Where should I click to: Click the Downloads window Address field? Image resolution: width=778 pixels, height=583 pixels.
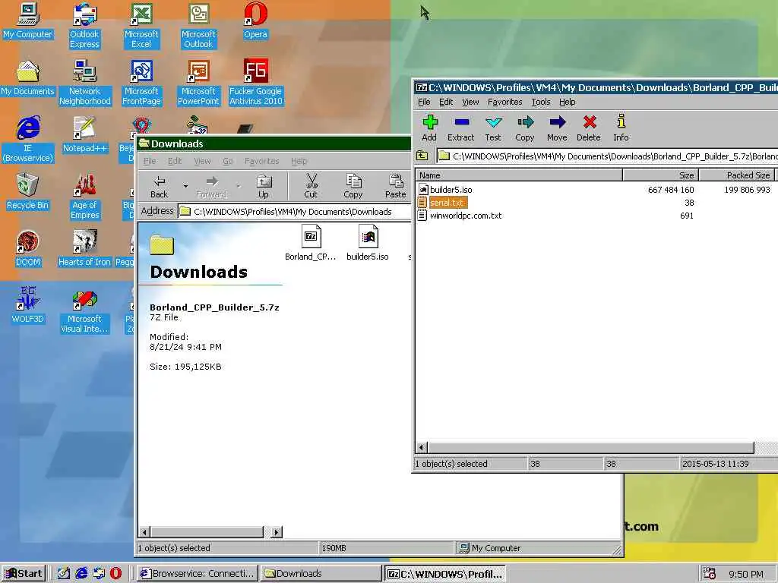(294, 212)
